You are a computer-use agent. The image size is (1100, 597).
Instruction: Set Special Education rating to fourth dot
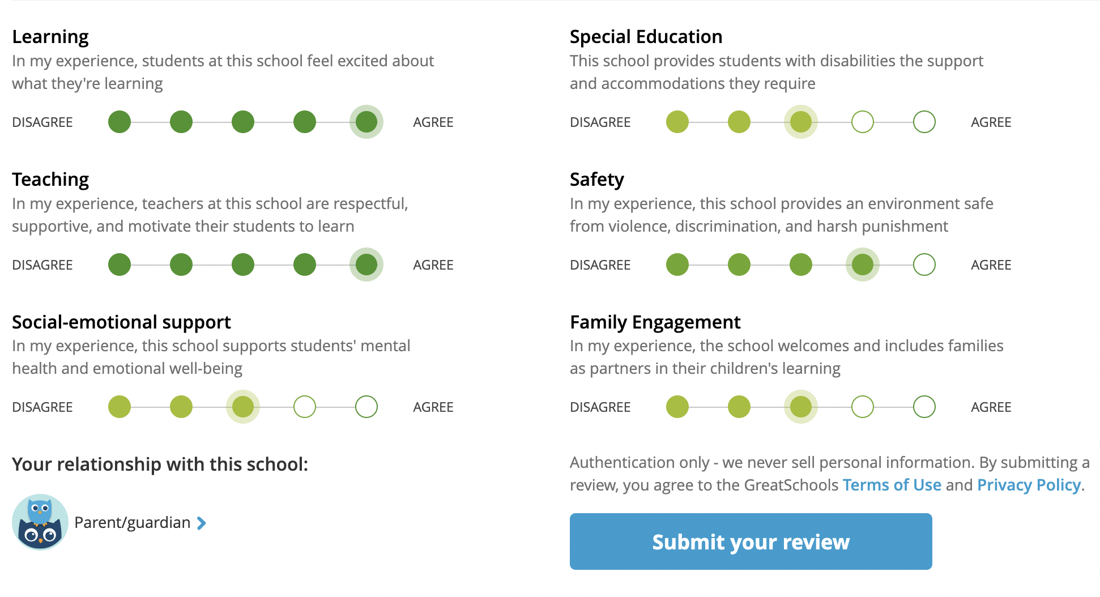pos(863,122)
